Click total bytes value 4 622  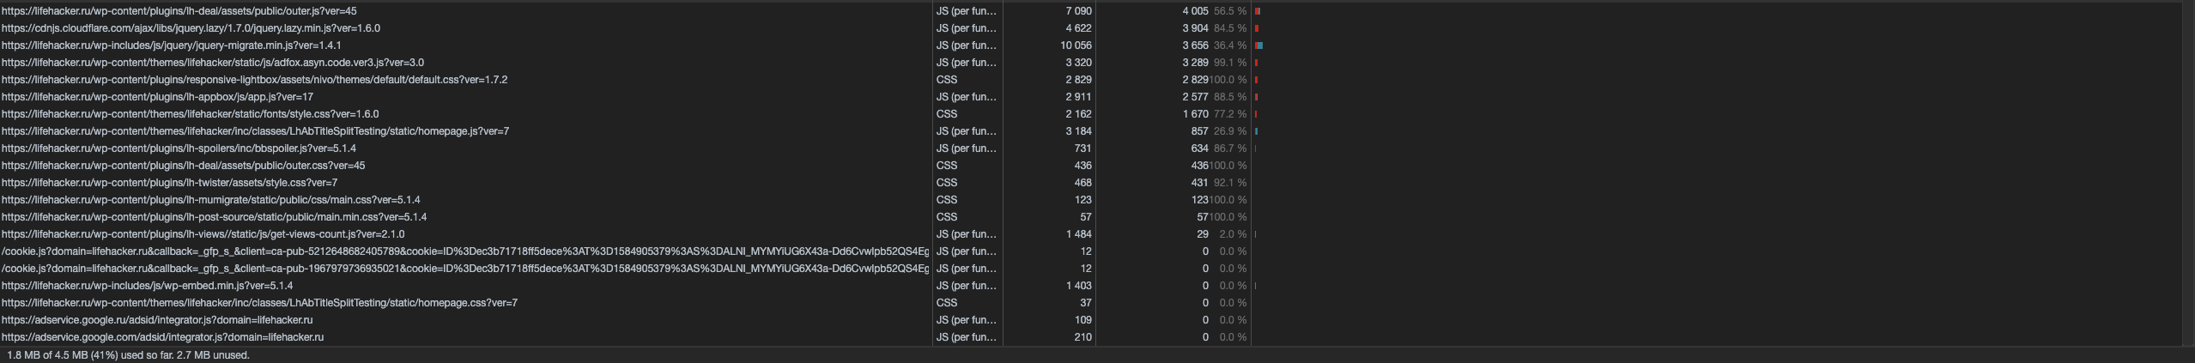[x=1078, y=28]
